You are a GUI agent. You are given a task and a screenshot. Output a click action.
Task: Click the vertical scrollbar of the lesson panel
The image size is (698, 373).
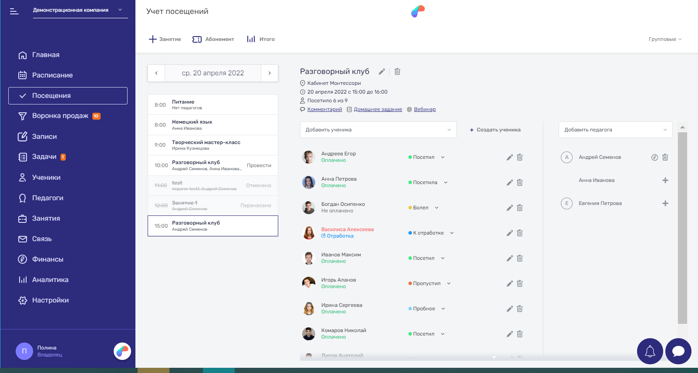pos(682,226)
